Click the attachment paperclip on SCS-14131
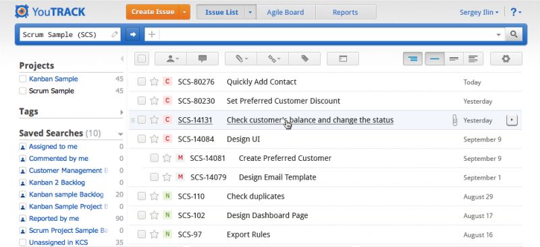This screenshot has width=540, height=247. click(454, 120)
